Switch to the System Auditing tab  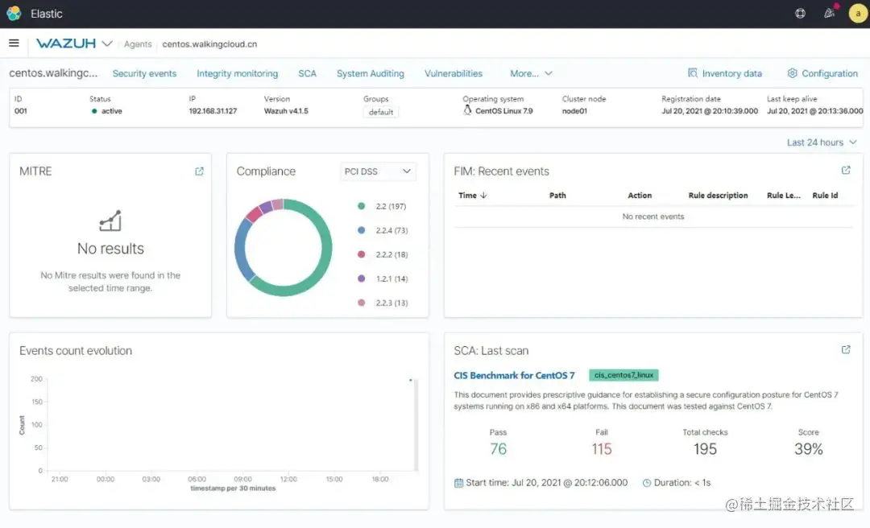pyautogui.click(x=370, y=73)
